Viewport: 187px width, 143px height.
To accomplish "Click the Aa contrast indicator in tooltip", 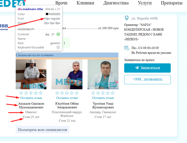I will [47, 34].
